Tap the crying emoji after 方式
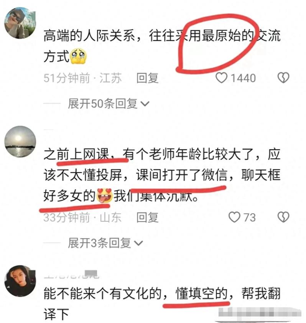The image size is (306, 323). [79, 56]
